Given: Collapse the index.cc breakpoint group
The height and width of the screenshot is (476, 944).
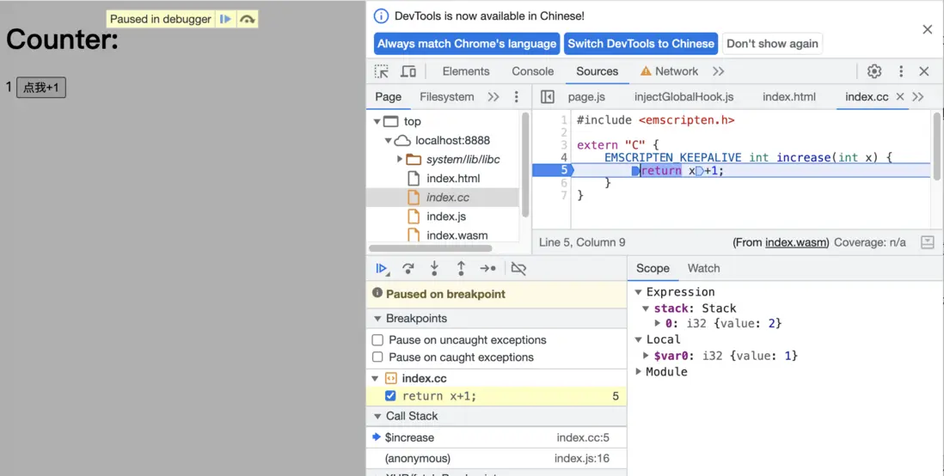Looking at the screenshot, I should pos(375,379).
